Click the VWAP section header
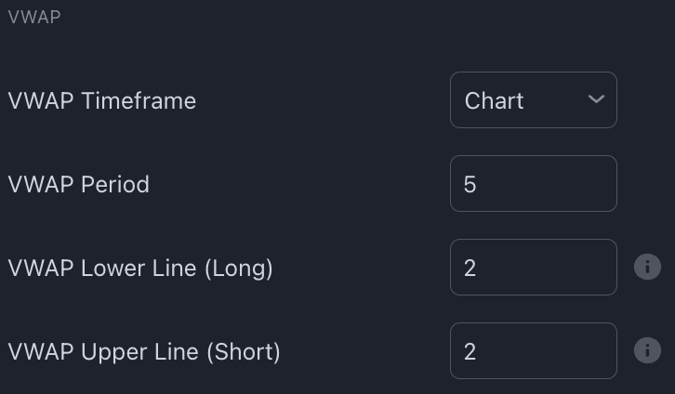 [x=34, y=17]
